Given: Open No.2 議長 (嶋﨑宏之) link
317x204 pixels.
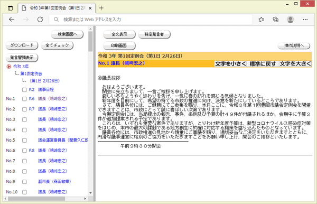Looking at the screenshot, I should click(52, 109).
